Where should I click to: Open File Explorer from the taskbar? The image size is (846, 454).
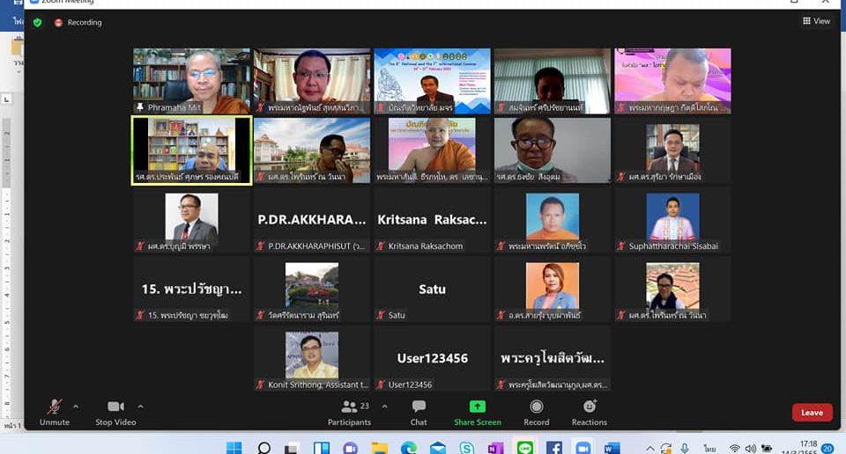pos(380,448)
